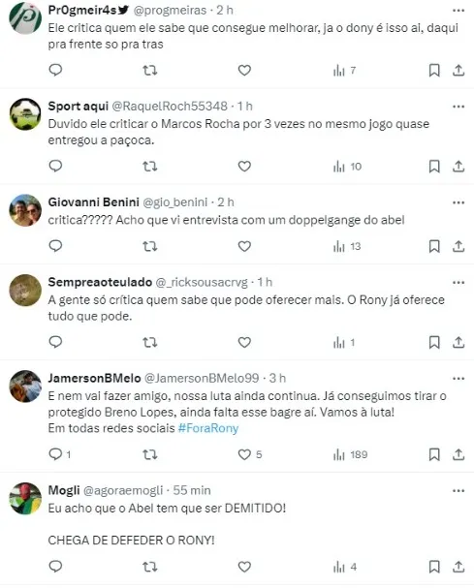Screen dimensions: 474x588
Task: View analytics on JamersonBMelo's tweet
Action: [350, 455]
